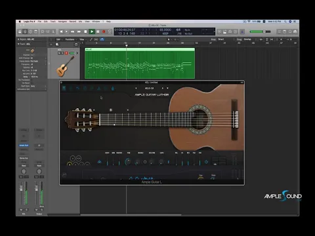Open the File menu
Viewport: 315px width, 236px height.
39,22
